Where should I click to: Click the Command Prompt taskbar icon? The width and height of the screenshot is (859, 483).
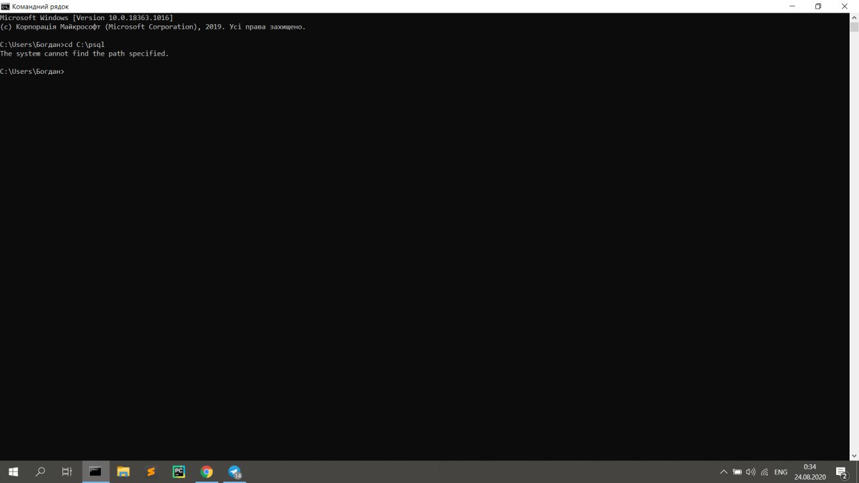[x=95, y=472]
